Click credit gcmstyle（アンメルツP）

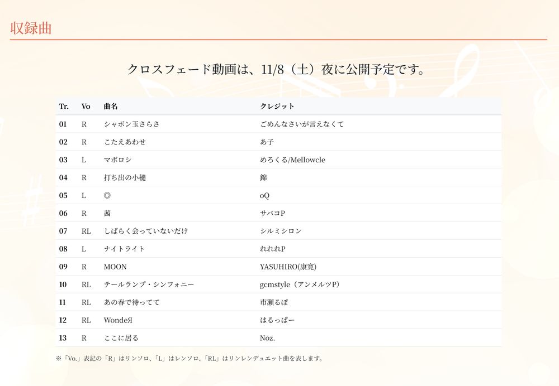[x=300, y=284]
